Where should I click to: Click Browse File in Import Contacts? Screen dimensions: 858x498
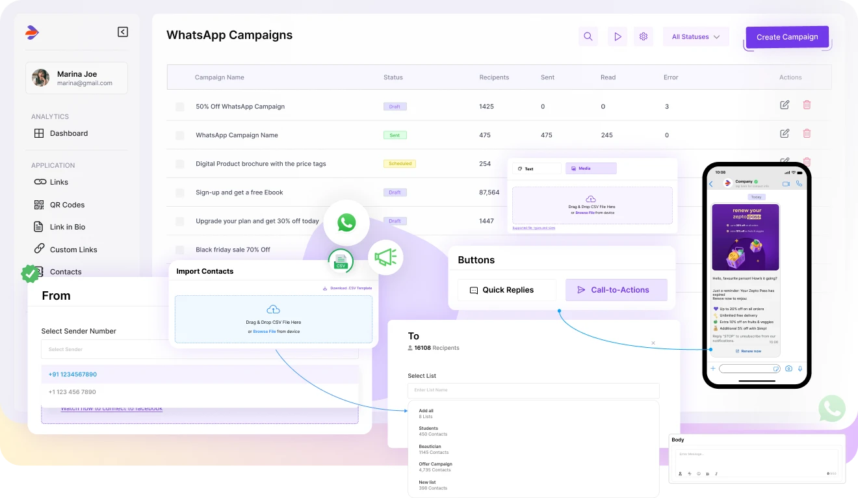[x=265, y=332]
